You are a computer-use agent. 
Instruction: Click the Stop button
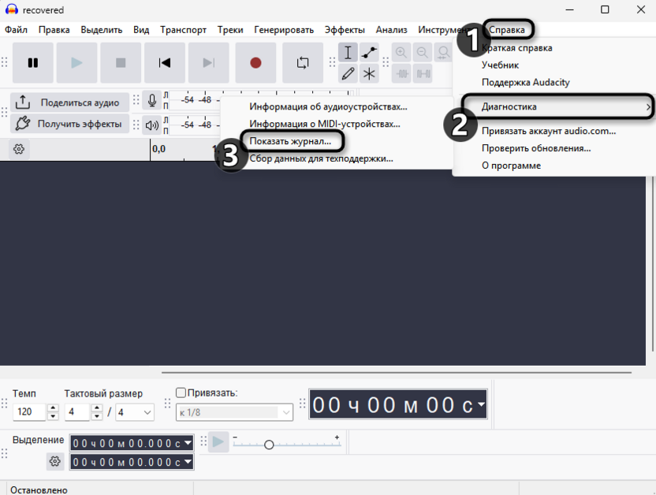click(121, 63)
